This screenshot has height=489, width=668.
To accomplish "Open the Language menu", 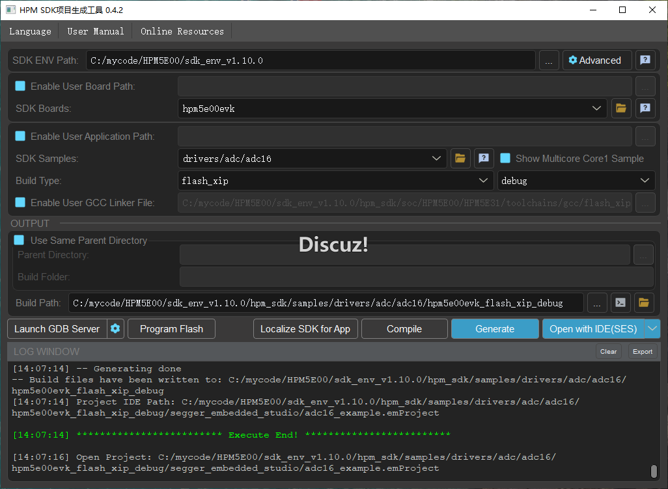I will pyautogui.click(x=30, y=31).
